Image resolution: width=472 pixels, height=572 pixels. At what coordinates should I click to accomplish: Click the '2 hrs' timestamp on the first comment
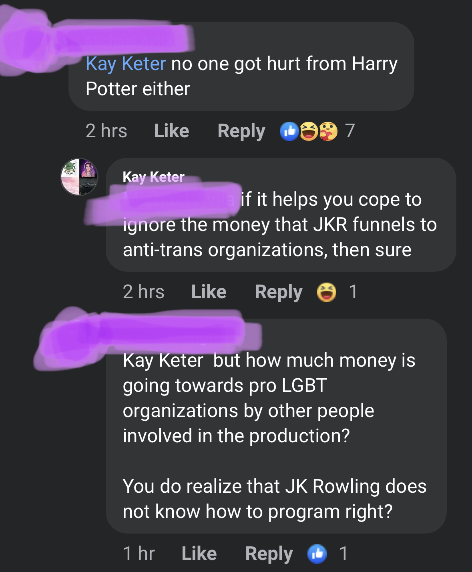[x=106, y=131]
